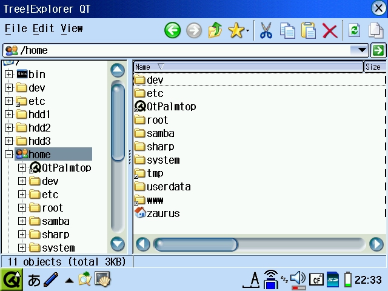Click the green Back arrow button
The image size is (388, 291).
173,30
